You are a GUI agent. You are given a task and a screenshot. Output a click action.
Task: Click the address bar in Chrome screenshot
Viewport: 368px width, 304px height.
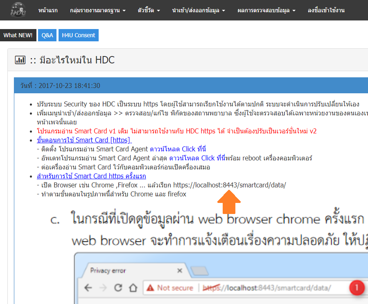266,288
